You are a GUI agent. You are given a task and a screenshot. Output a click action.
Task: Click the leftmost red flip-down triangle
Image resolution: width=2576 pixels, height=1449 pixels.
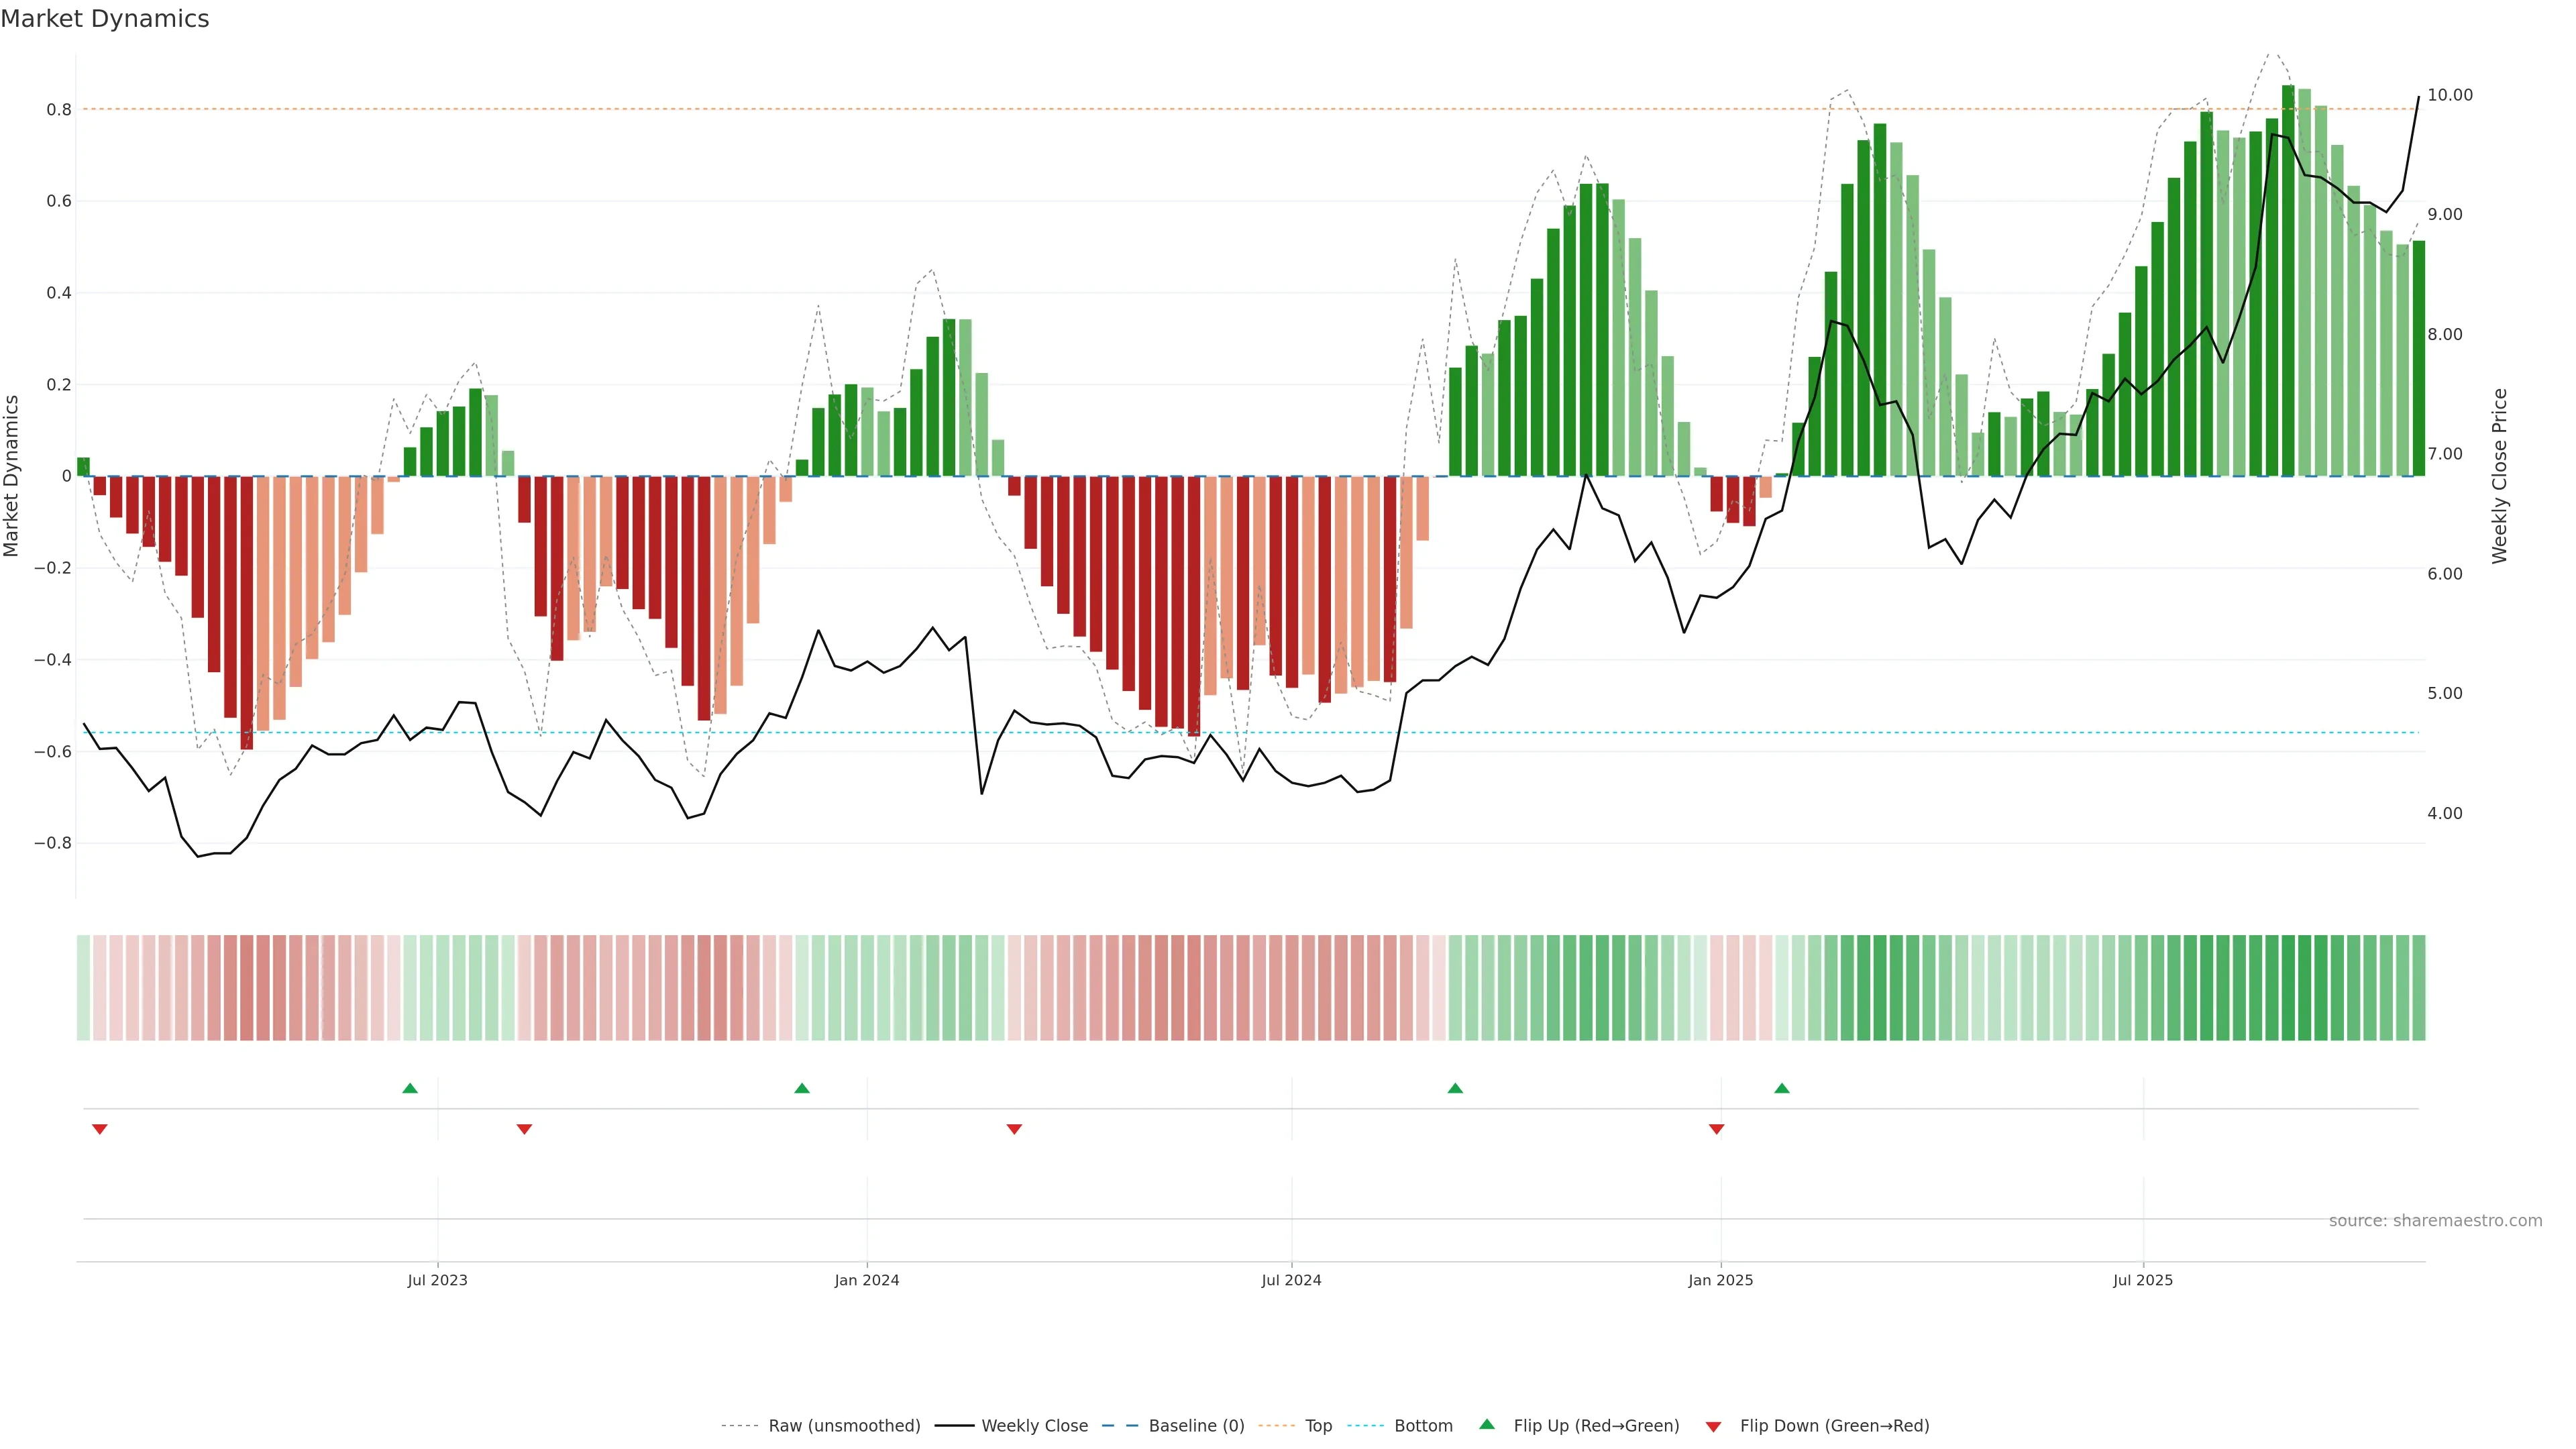pyautogui.click(x=100, y=1129)
